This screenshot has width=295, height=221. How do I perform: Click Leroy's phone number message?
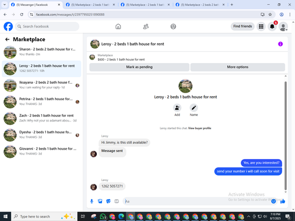tap(112, 186)
